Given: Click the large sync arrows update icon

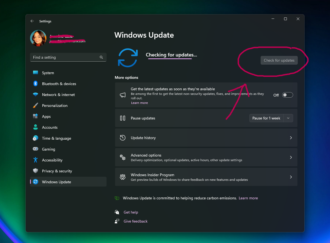Looking at the screenshot, I should pos(128,58).
